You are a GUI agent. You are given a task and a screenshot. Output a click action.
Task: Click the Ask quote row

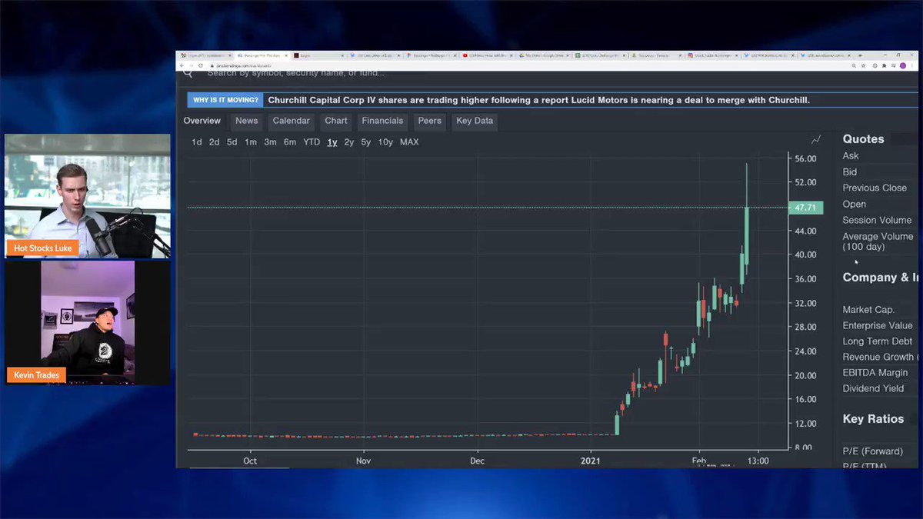[851, 156]
